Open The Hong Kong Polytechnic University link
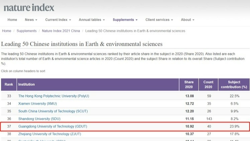 point(53,96)
